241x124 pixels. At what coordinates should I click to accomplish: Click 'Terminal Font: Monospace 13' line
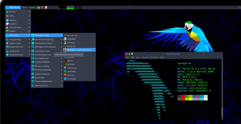tap(194, 91)
